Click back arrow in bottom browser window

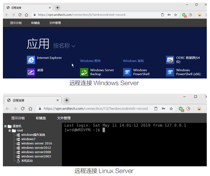pyautogui.click(x=7, y=109)
